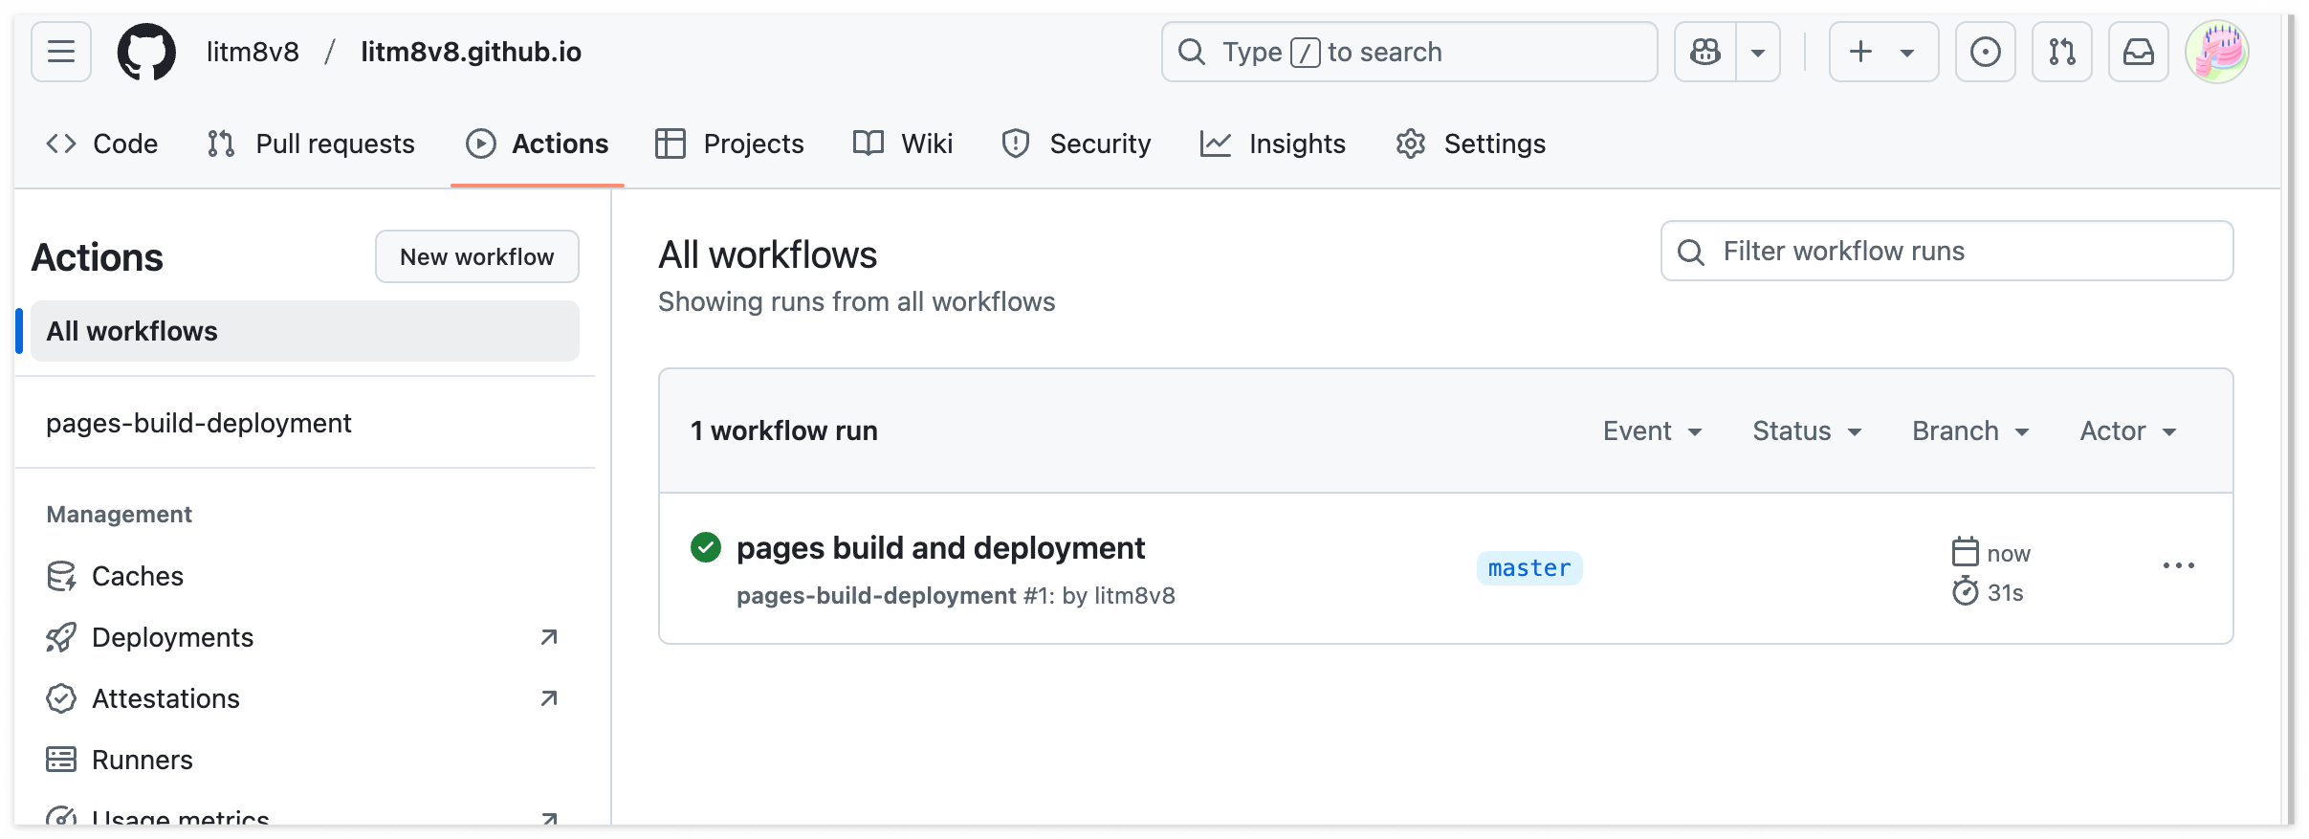The height and width of the screenshot is (839, 2309).
Task: Open the pull requests icon in header
Action: (2062, 52)
